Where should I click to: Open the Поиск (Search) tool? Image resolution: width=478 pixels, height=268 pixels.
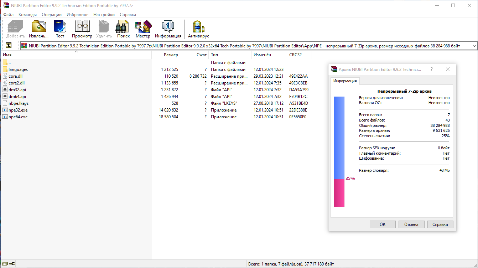123,29
